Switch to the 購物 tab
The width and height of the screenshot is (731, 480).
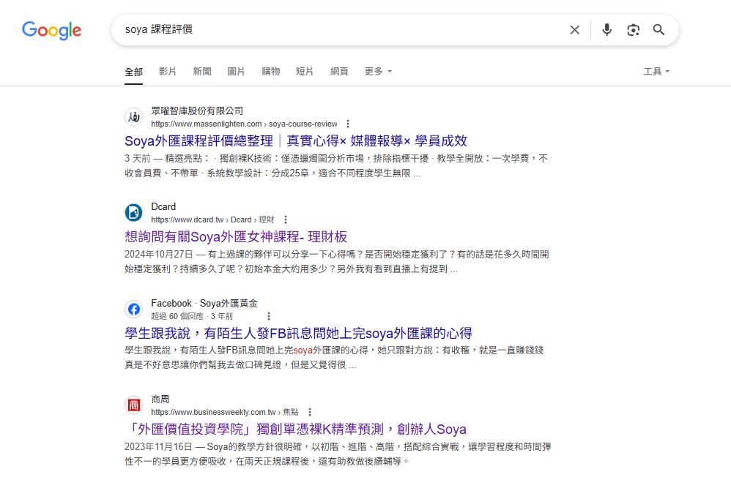[270, 71]
